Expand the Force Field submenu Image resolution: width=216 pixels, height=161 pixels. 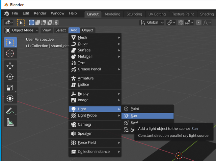[x=95, y=143]
